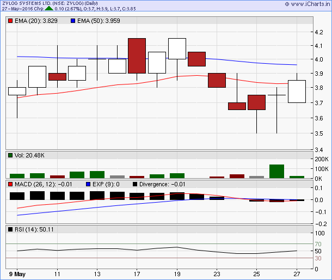Click the Vol: 20.48K label
The width and height of the screenshot is (332, 280).
29,155
